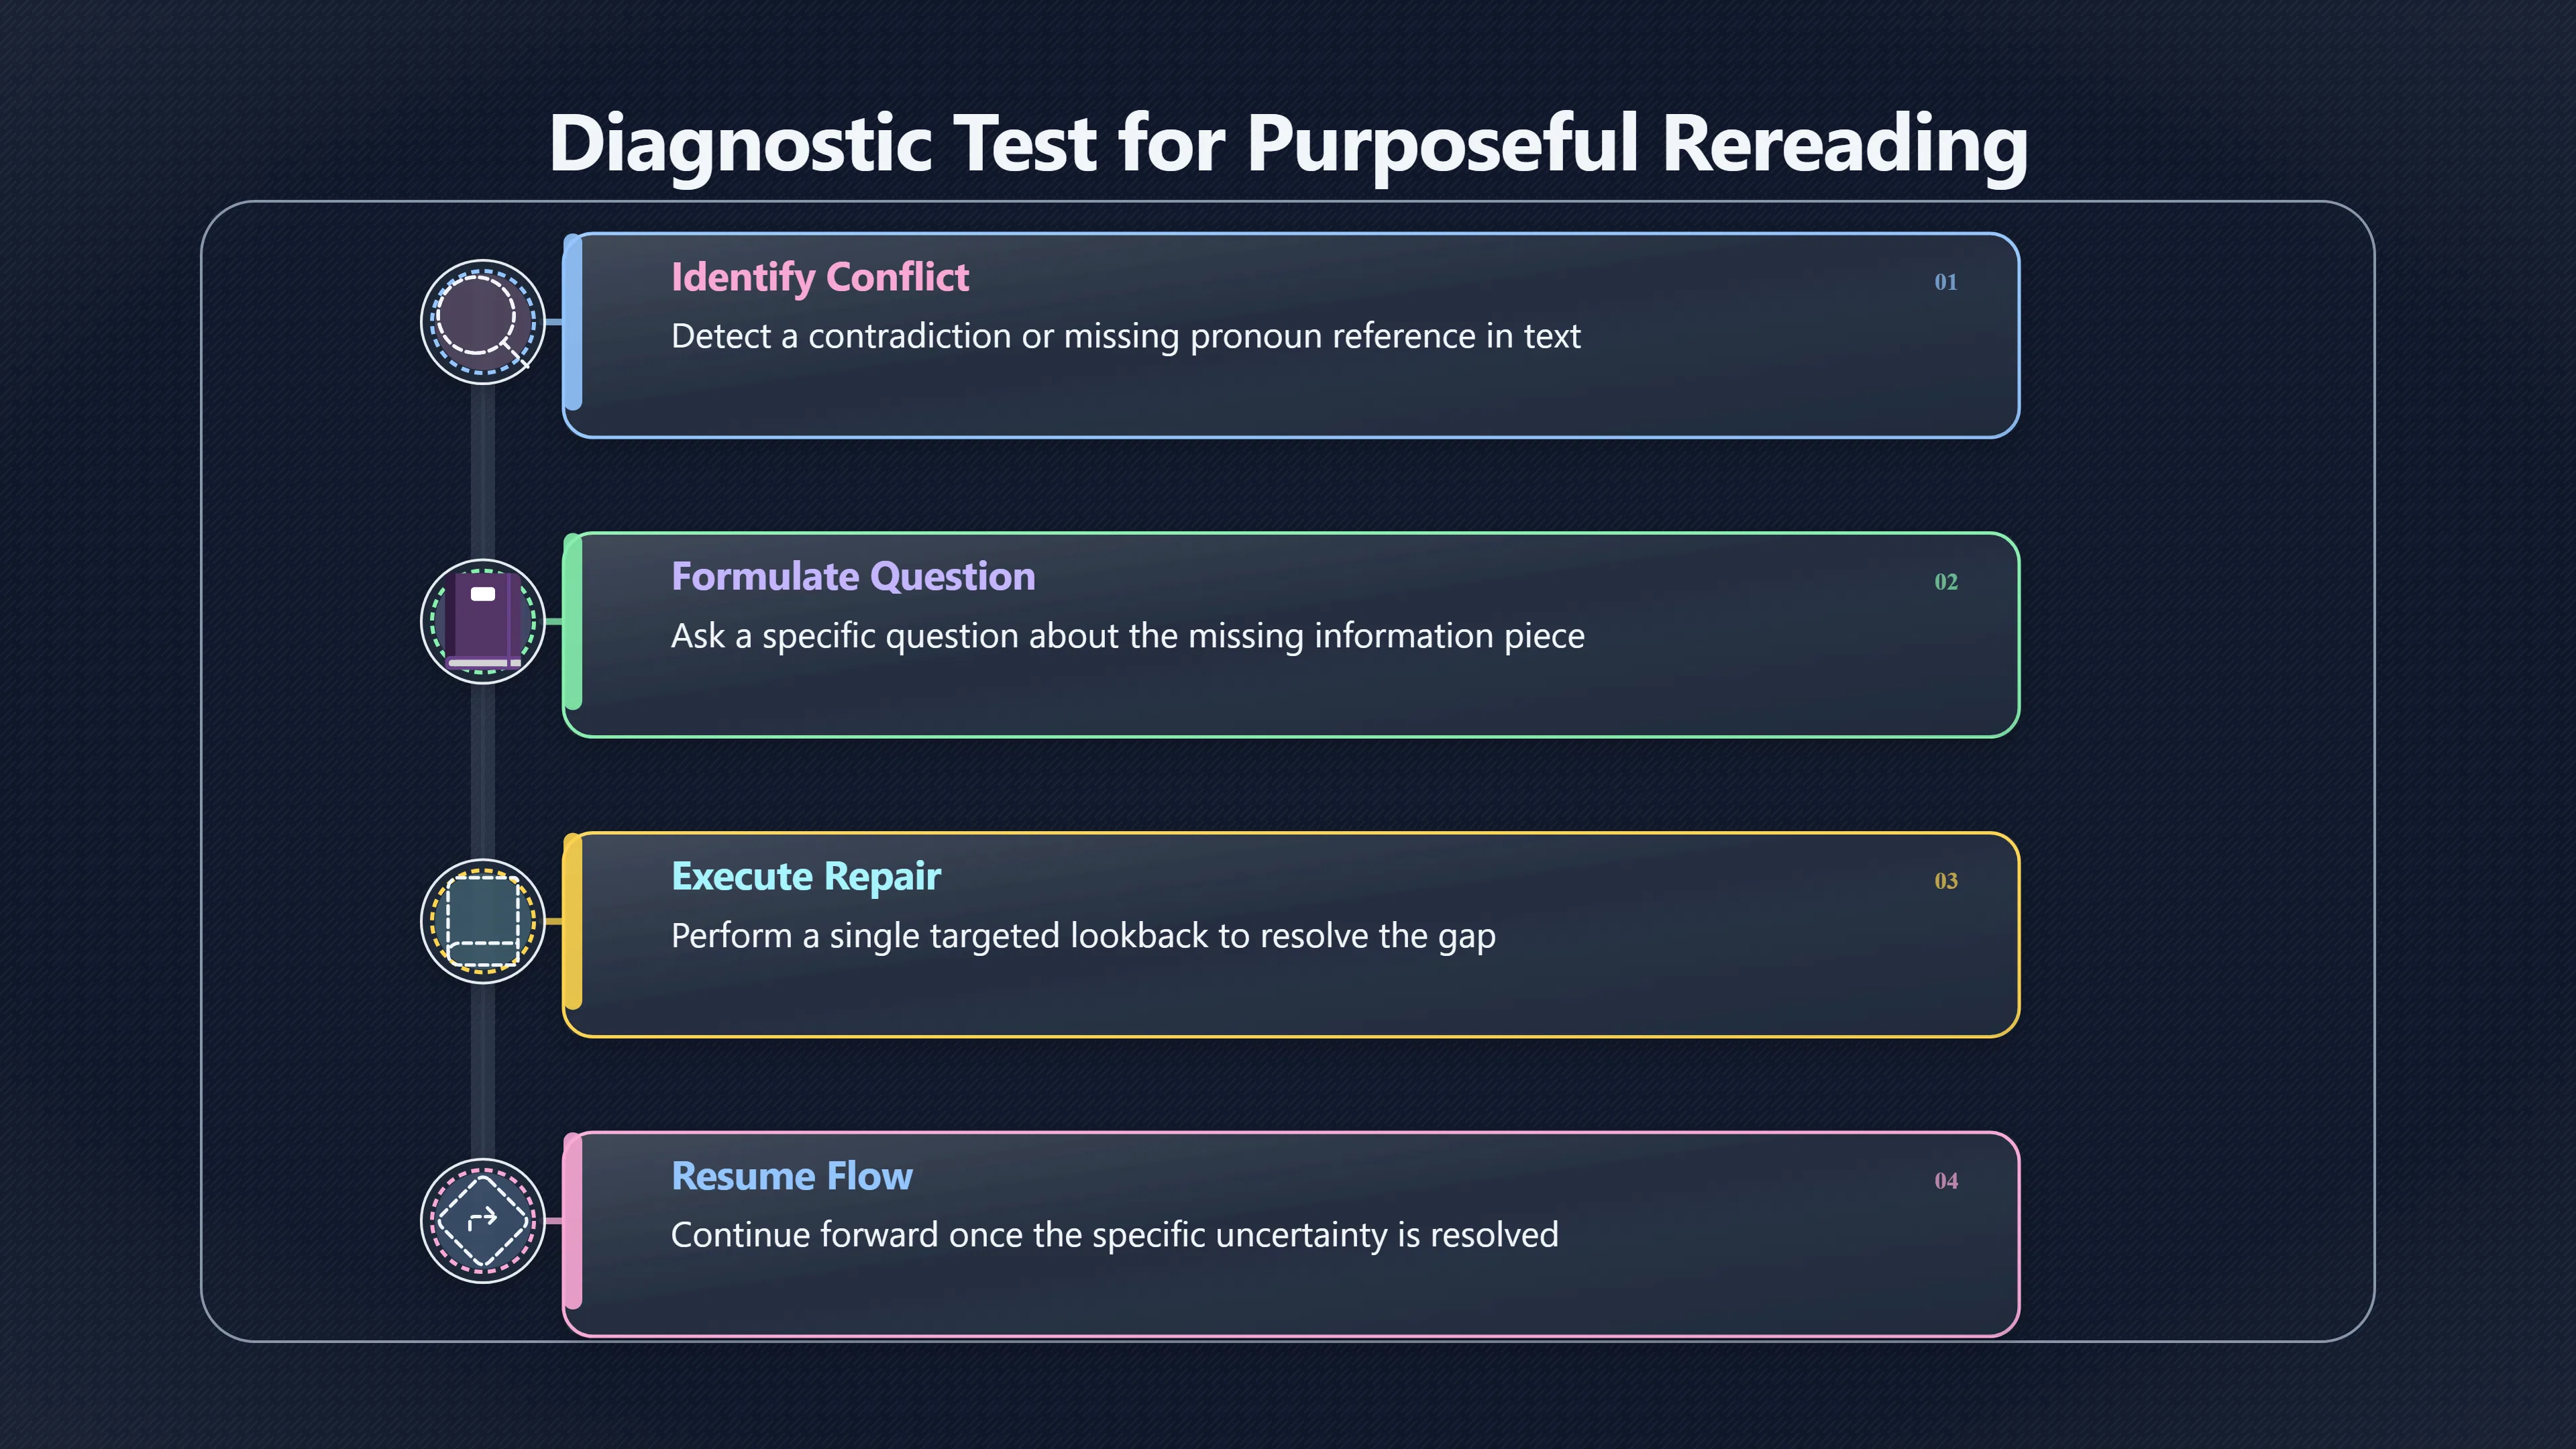2576x1449 pixels.
Task: Click the 'Ask a specific question' description text
Action: 1128,636
